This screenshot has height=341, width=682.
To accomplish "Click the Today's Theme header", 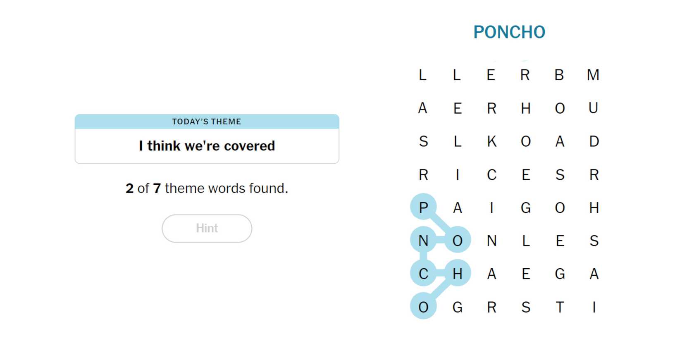I will tap(207, 122).
